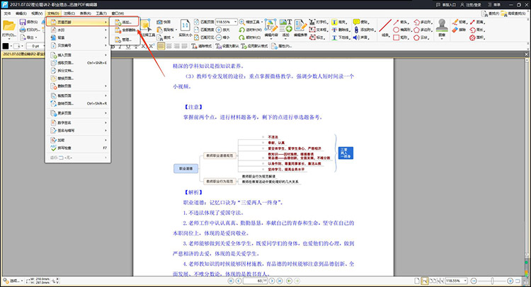
Task: Select the snapshot (快照) tool
Action: [x=159, y=22]
